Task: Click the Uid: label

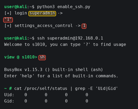Action: (x=9, y=95)
